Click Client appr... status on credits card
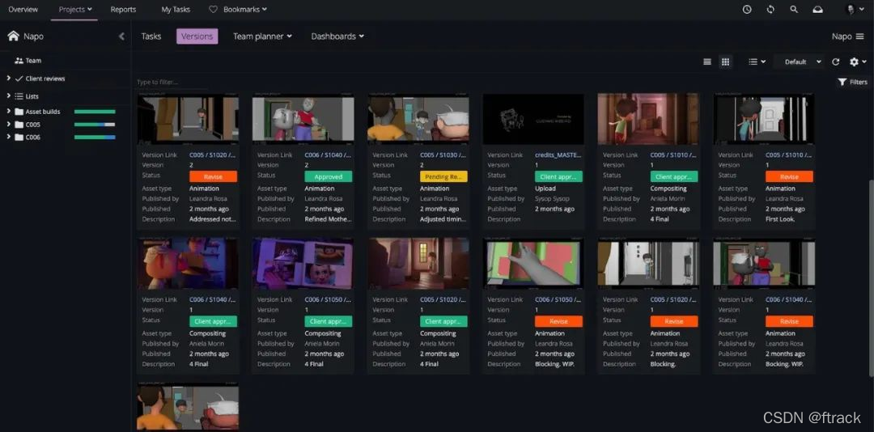The image size is (874, 432). 558,176
